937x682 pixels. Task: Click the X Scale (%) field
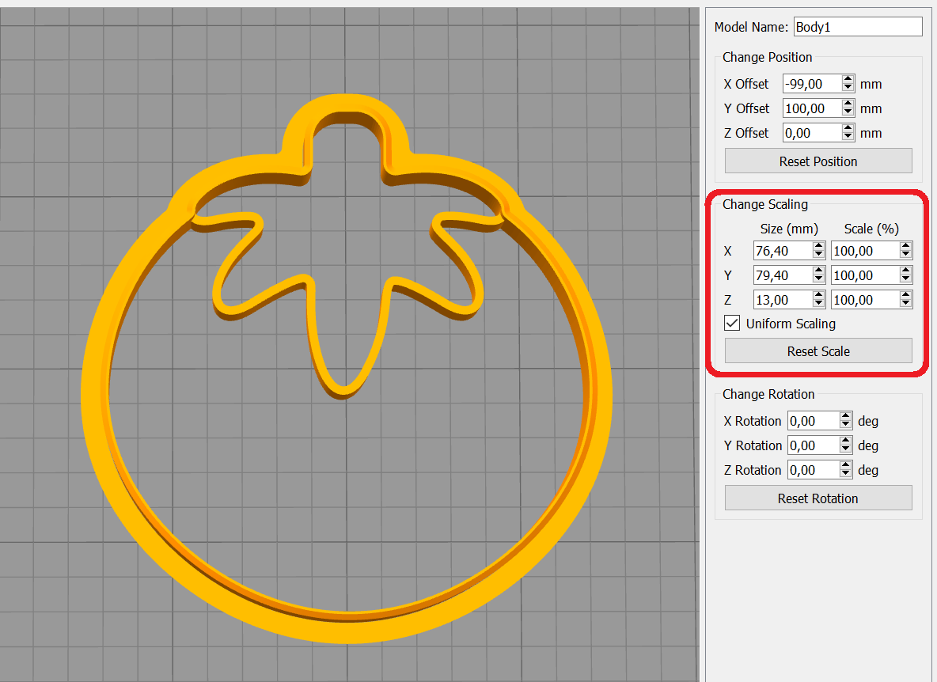point(865,251)
